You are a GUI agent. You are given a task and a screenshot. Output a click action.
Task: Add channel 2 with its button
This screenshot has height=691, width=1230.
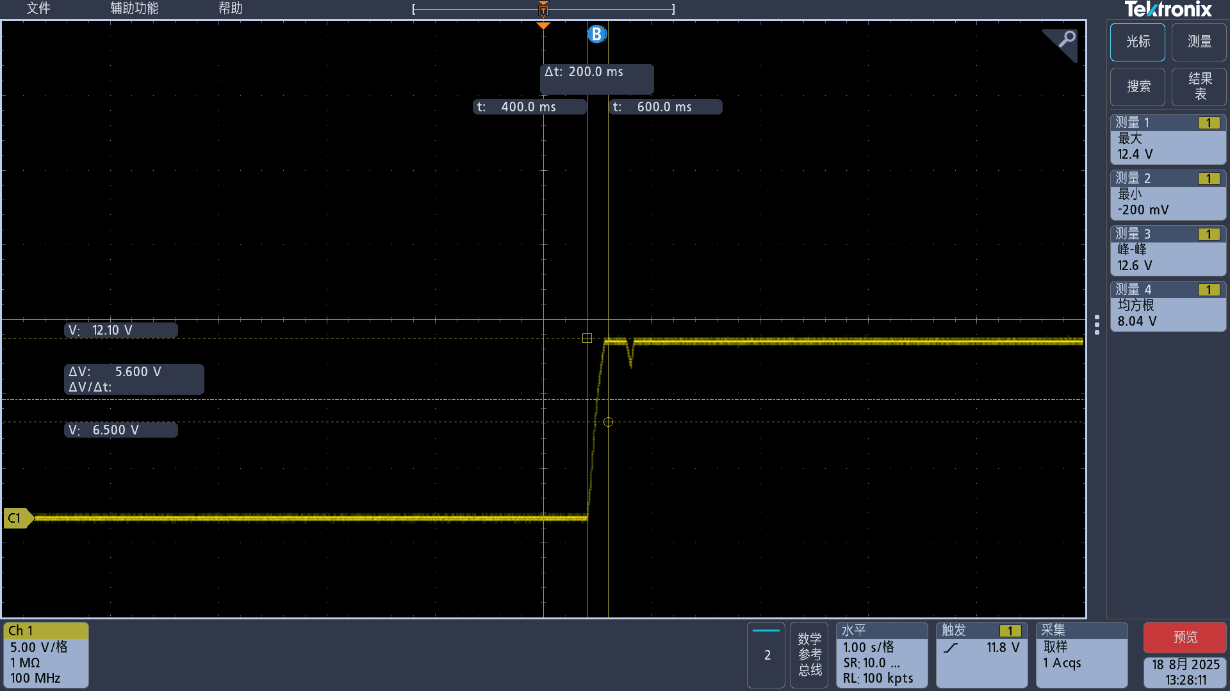click(x=766, y=655)
